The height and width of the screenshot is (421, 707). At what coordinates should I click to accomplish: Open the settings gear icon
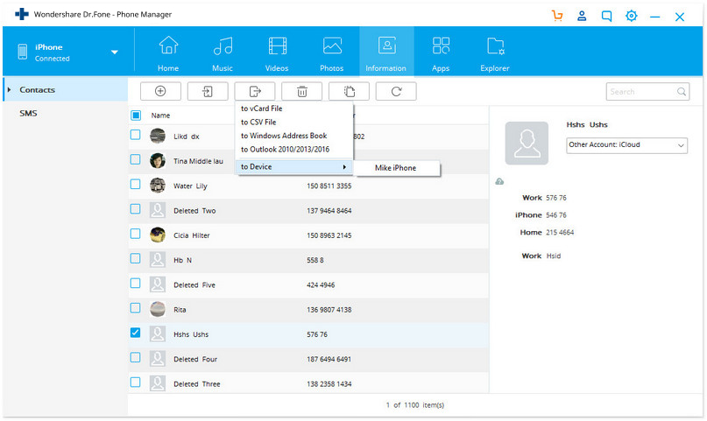coord(632,17)
